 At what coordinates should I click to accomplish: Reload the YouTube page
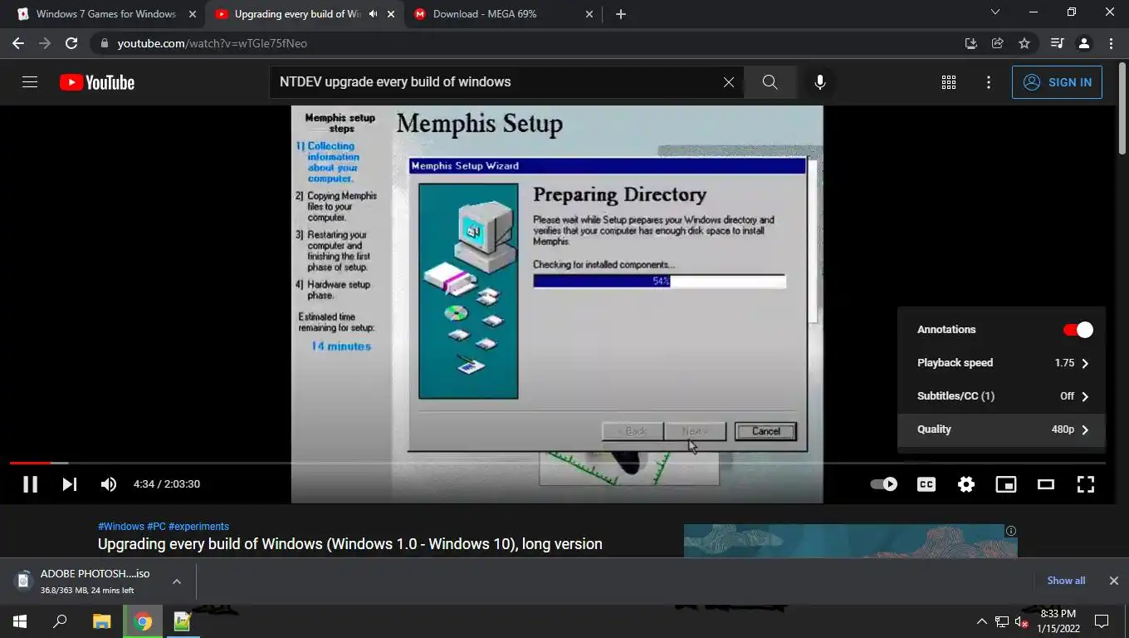pos(71,43)
